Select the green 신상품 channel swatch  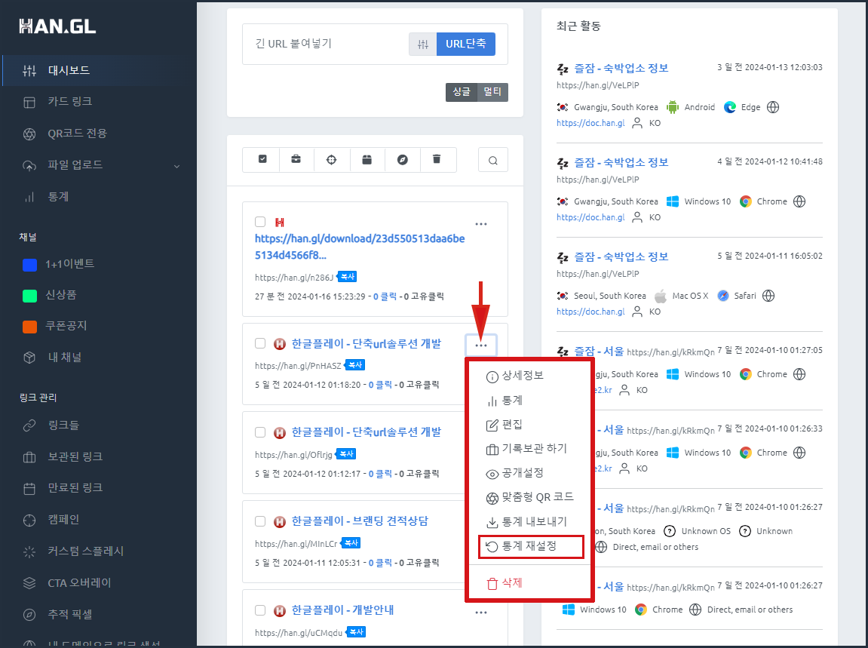29,296
